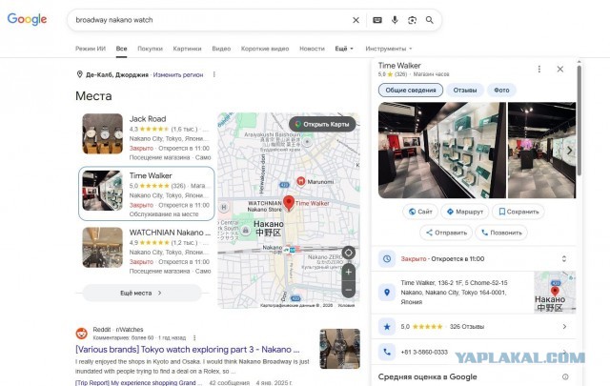This screenshot has height=386, width=610.
Task: Click the red Time Walker pin on the map
Action: tap(288, 203)
